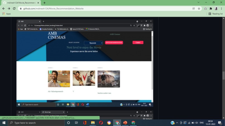The width and height of the screenshot is (225, 126).
Task: Open File Explorer from the taskbar
Action: (93, 123)
